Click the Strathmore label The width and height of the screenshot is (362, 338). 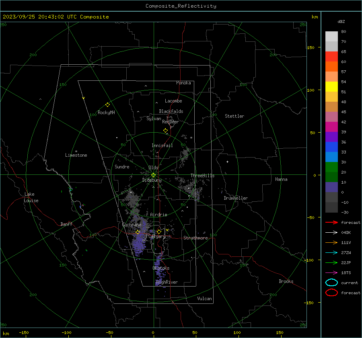click(195, 238)
